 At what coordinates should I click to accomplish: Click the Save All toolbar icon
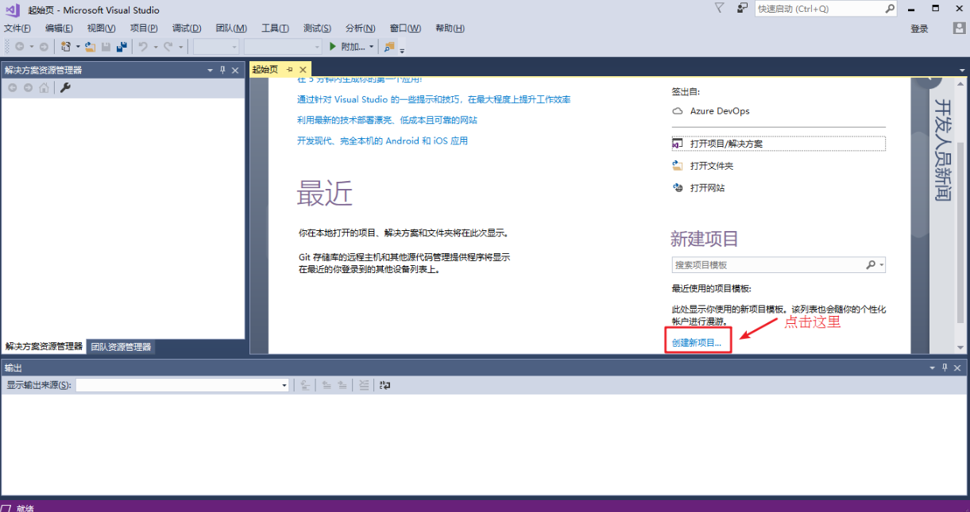pos(122,47)
